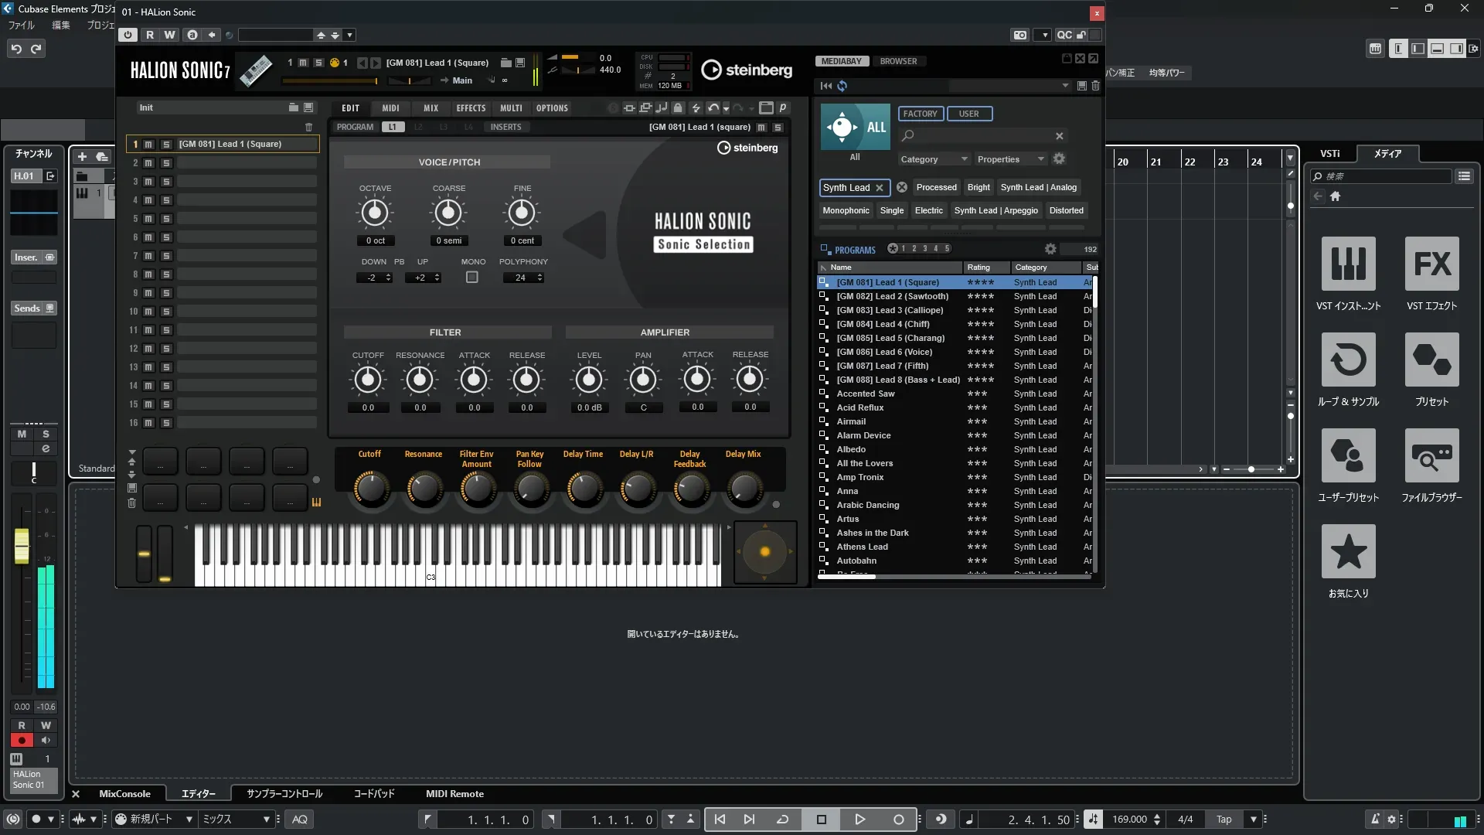
Task: Click the record button in transport
Action: point(898,819)
